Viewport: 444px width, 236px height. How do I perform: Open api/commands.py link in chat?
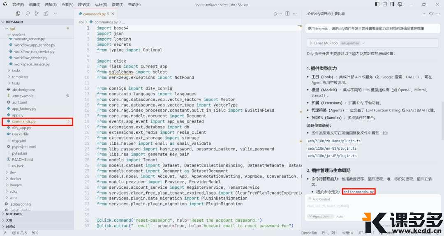click(x=358, y=192)
